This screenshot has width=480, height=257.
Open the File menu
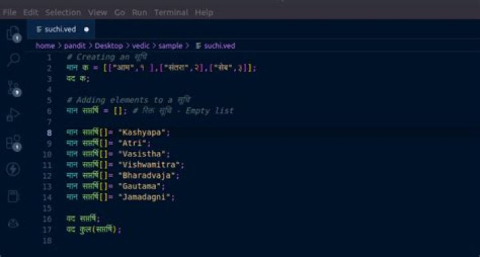tap(9, 13)
